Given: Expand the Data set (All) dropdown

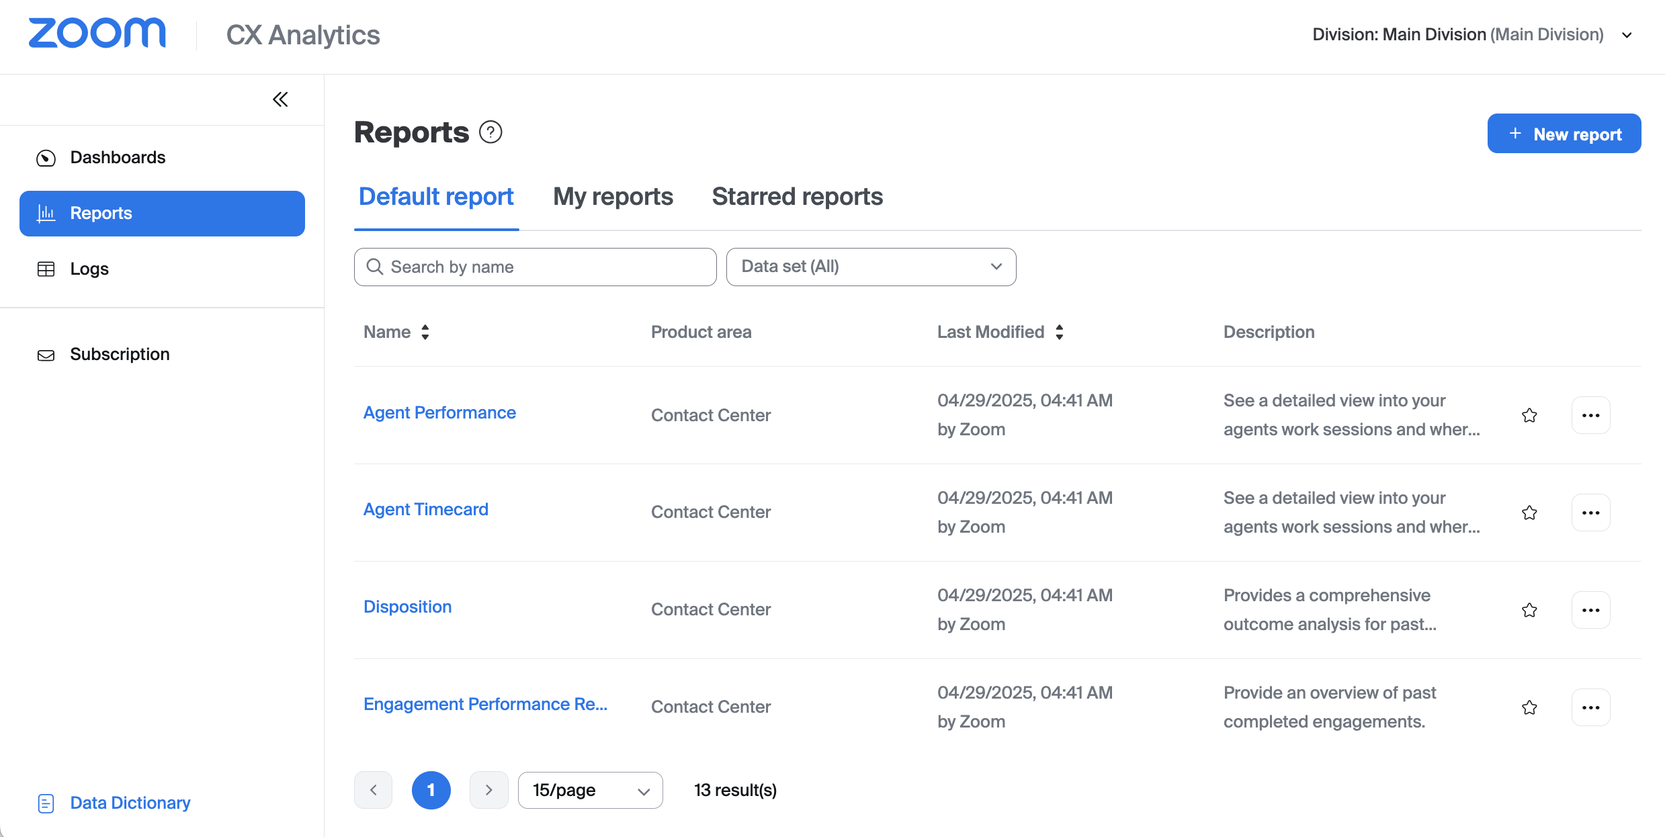Looking at the screenshot, I should click(x=871, y=267).
